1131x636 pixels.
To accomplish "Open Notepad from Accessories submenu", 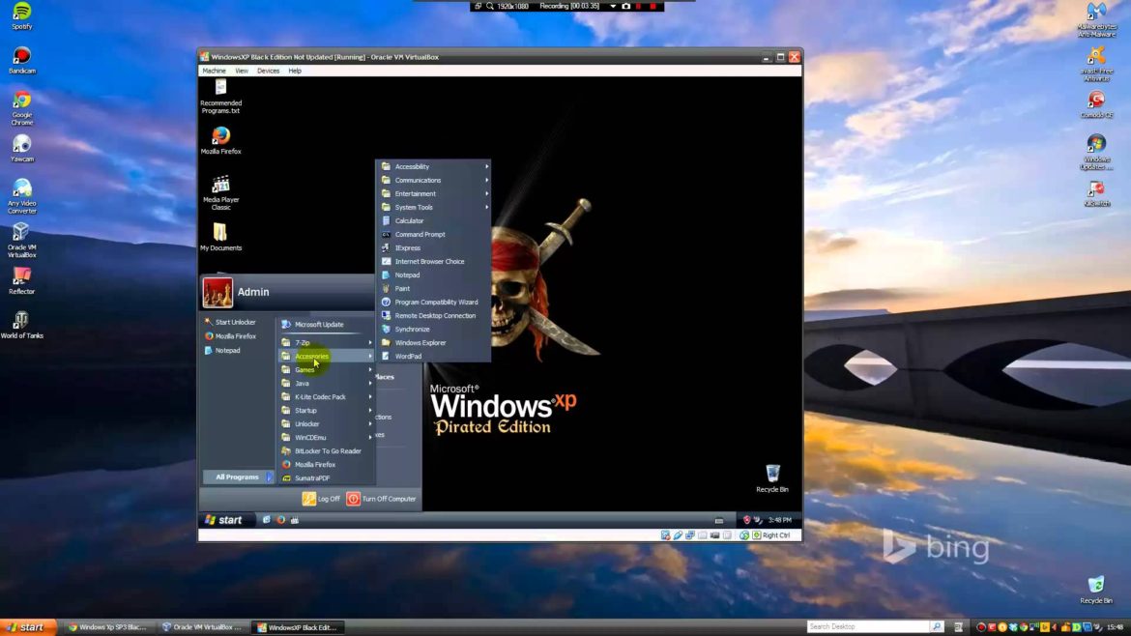I will click(433, 275).
